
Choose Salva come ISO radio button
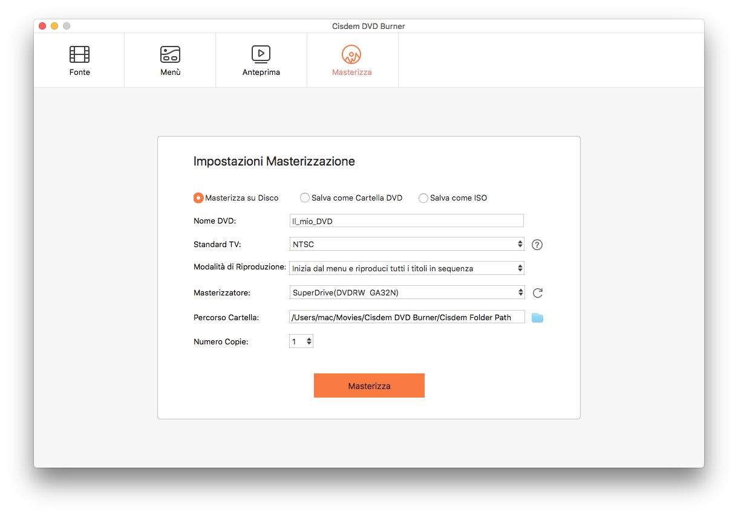[x=423, y=198]
